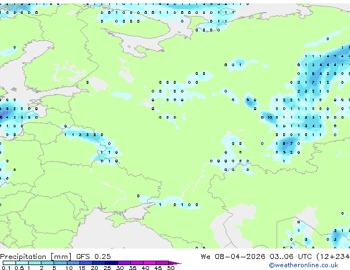
Task: Choose the 15–20 mm legend color swatch
Action: (86, 263)
